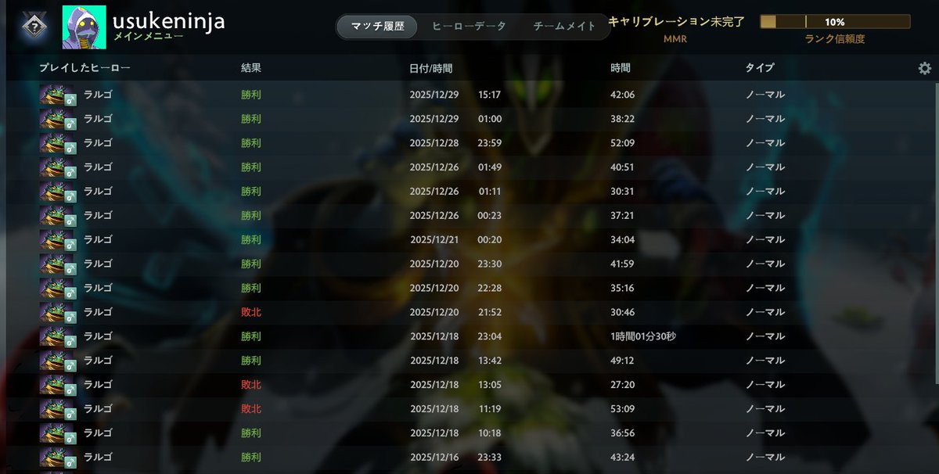Select hero portrait in the 2025/12/18 10:18 match

58,433
